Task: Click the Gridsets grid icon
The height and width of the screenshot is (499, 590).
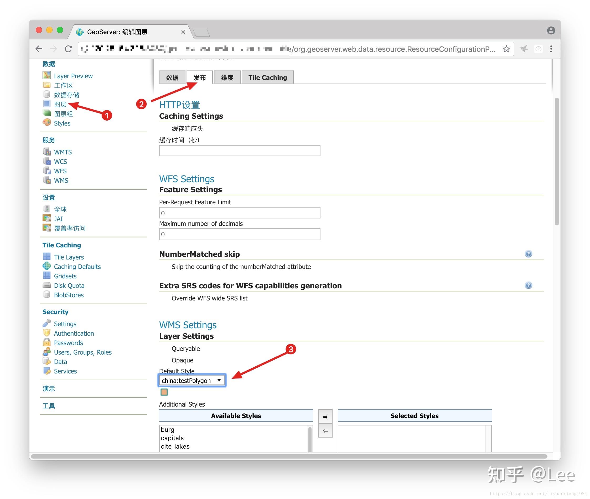Action: (x=47, y=276)
